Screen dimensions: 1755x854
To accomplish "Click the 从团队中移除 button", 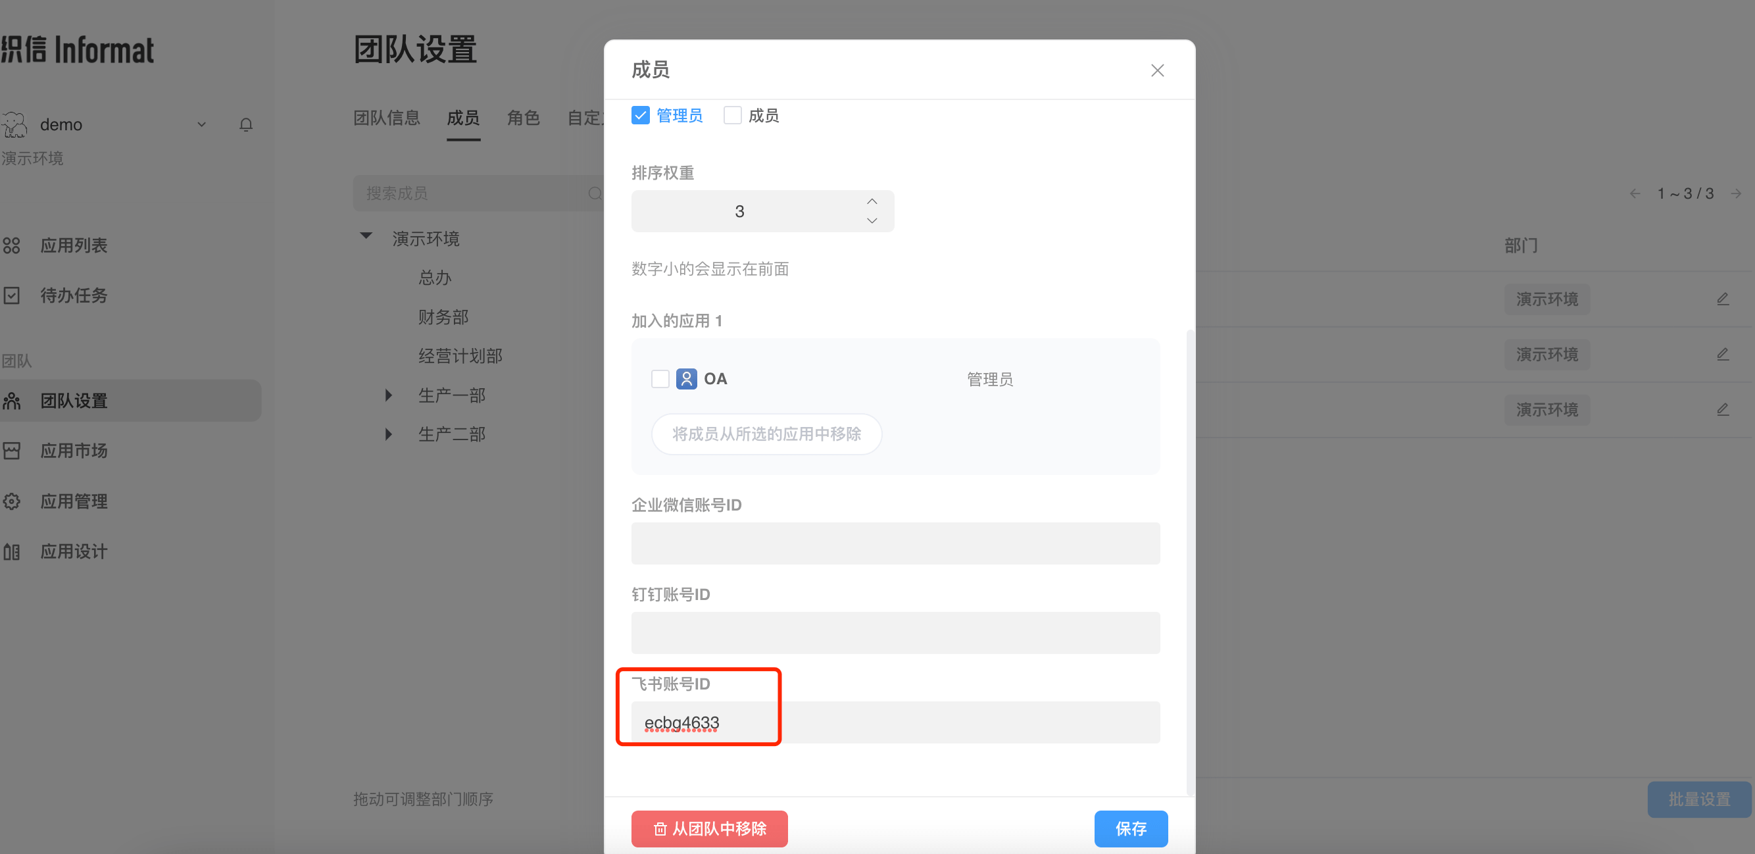I will tap(709, 829).
